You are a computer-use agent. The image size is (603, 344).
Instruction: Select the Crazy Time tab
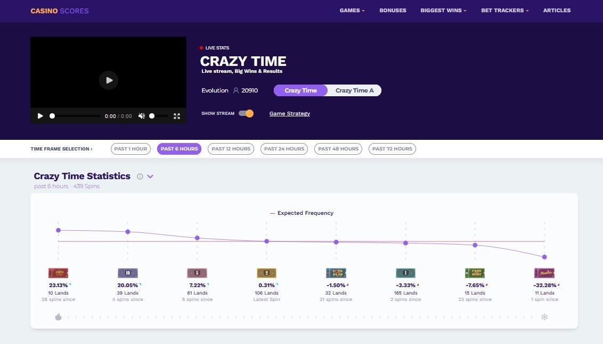[301, 90]
